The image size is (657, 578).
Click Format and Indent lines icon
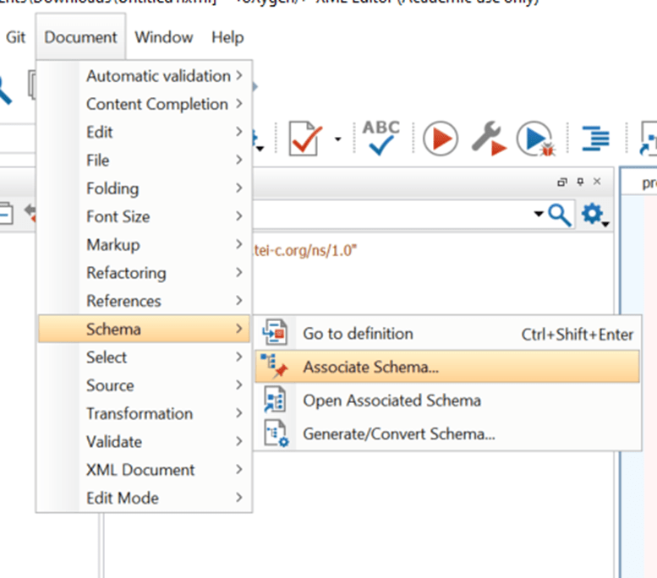tap(595, 138)
